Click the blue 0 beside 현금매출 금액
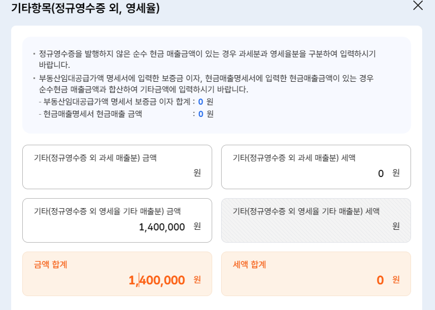The width and height of the screenshot is (435, 310). click(x=201, y=114)
